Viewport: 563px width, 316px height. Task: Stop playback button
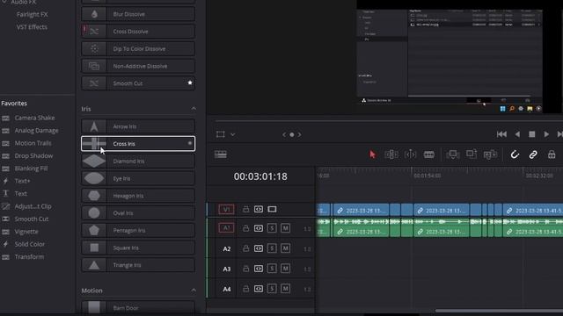tap(531, 134)
